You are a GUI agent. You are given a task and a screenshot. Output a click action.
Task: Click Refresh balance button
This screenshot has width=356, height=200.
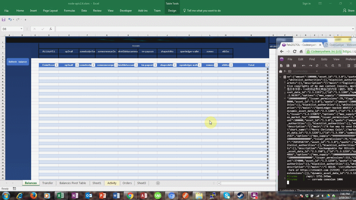(x=18, y=62)
